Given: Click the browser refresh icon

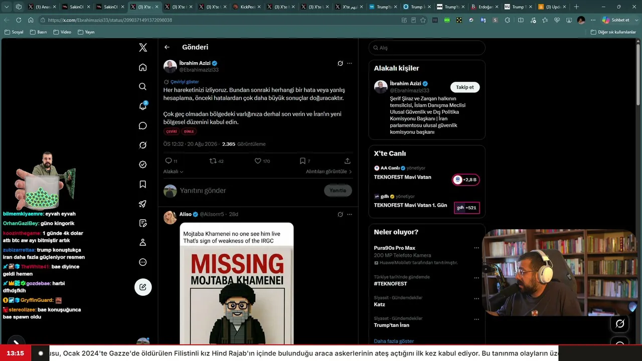Looking at the screenshot, I should (x=19, y=20).
